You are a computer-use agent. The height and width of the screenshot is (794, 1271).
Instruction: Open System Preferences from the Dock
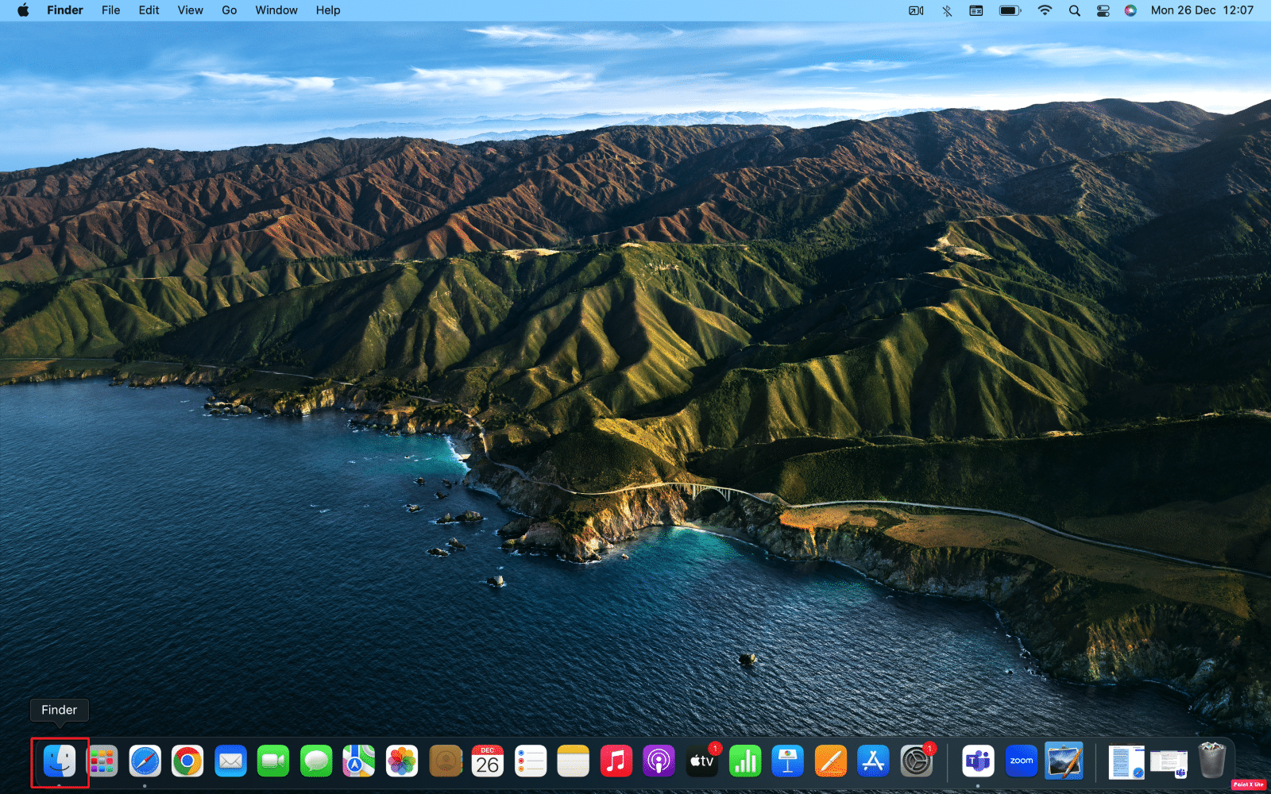click(917, 761)
